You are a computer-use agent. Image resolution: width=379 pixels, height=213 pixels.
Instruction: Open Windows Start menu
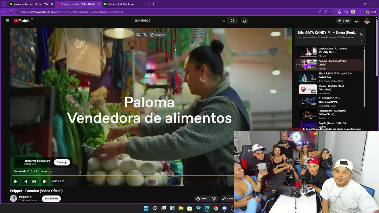(146, 208)
